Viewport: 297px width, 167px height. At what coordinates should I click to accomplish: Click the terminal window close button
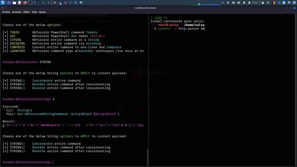[294, 8]
